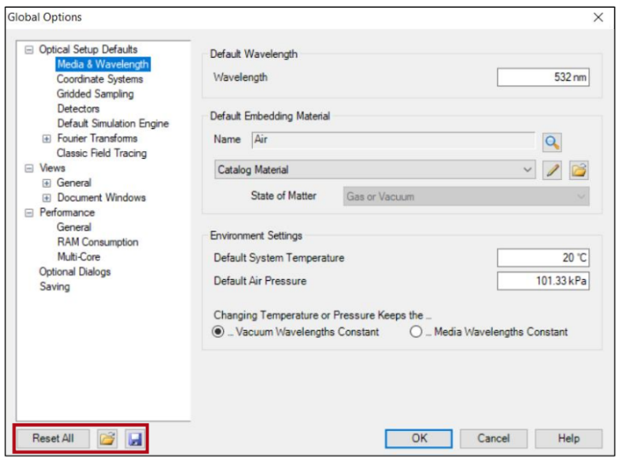Collapse the Performance tree node
This screenshot has height=460, width=620.
(29, 213)
